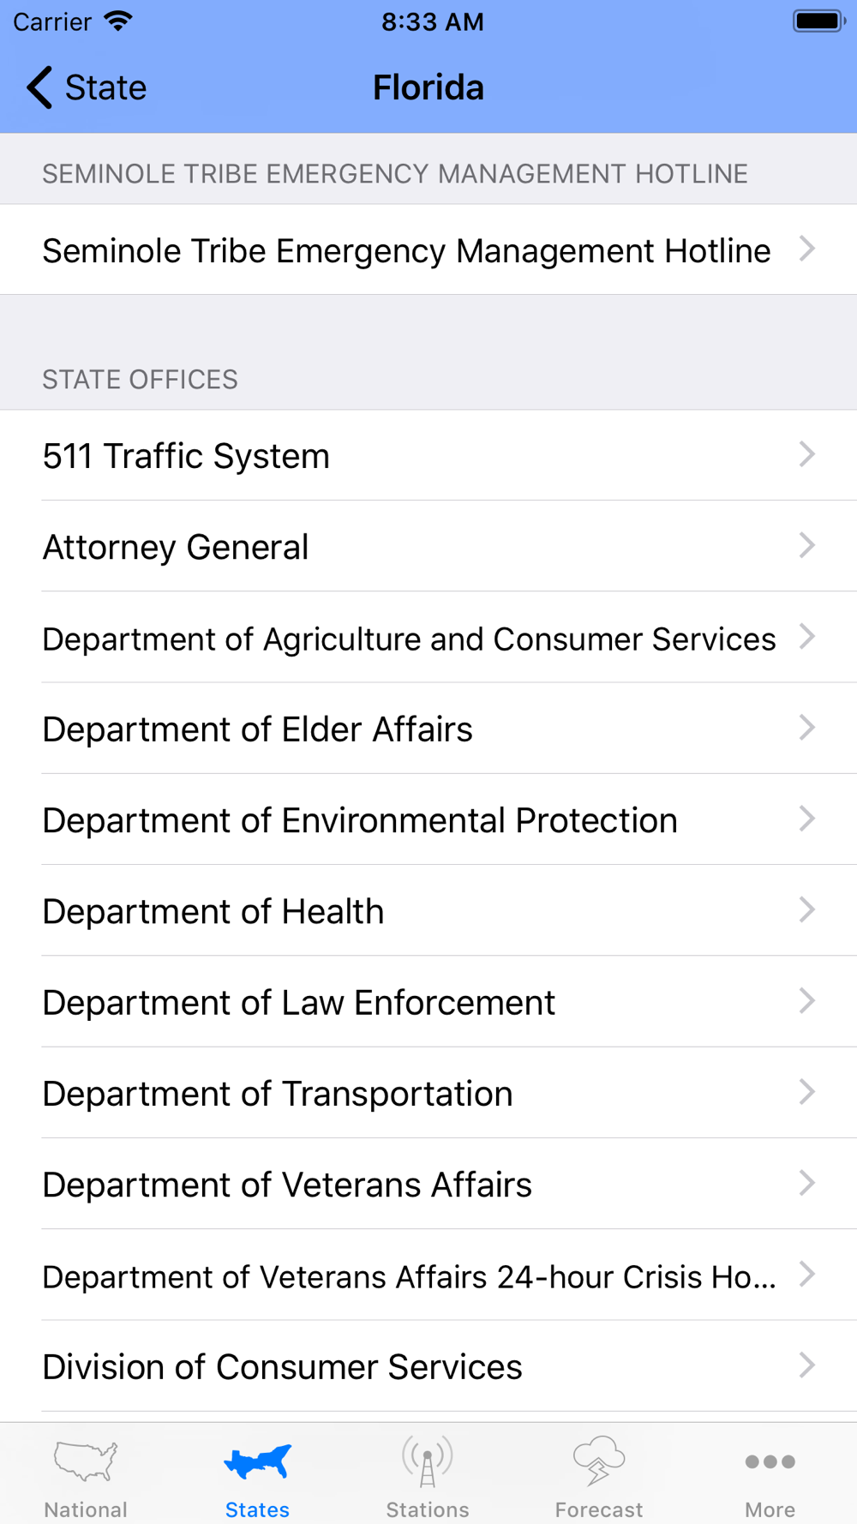
Task: Tap the Wi-Fi signal icon
Action: pyautogui.click(x=119, y=21)
